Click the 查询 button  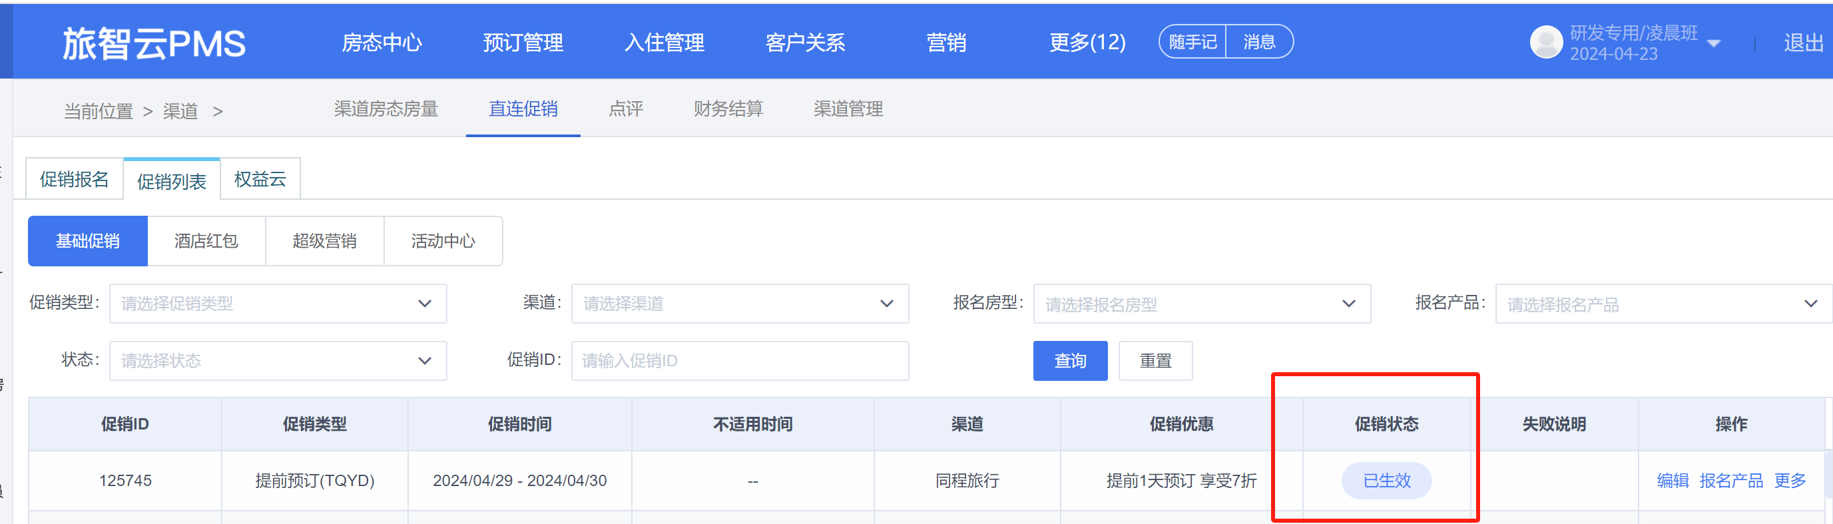tap(1069, 360)
